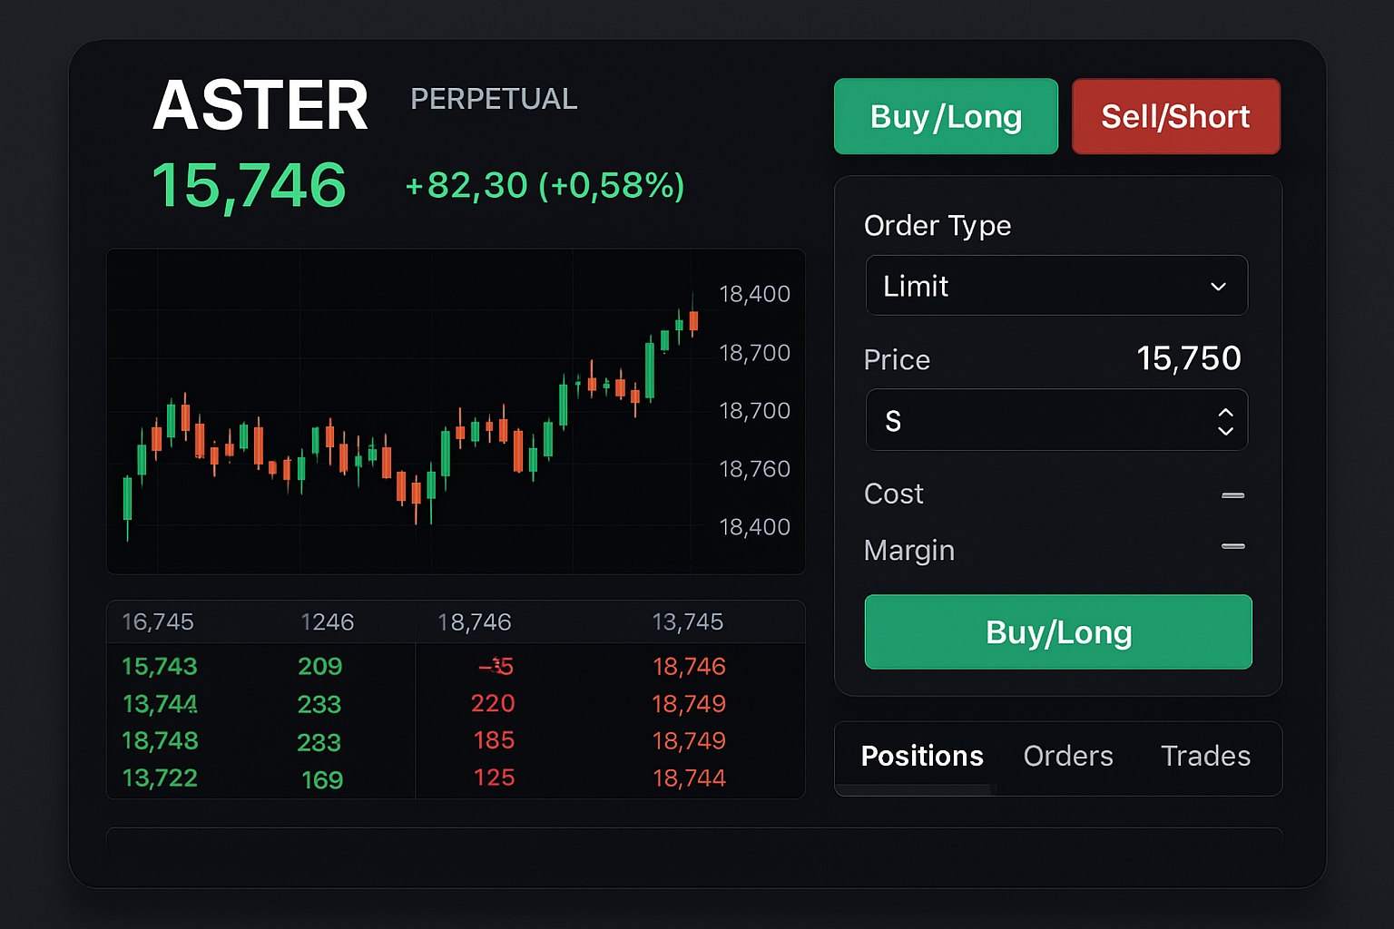The image size is (1394, 929).
Task: Adjust the Cost slider control
Action: tap(1232, 495)
